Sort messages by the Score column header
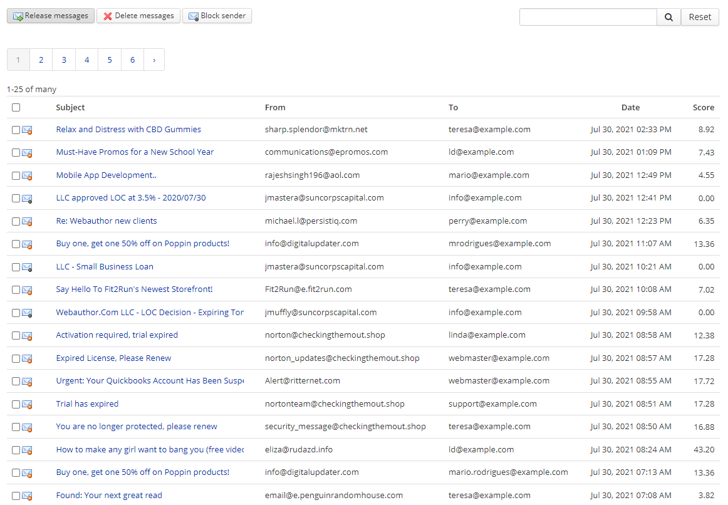The image size is (728, 505). point(704,107)
